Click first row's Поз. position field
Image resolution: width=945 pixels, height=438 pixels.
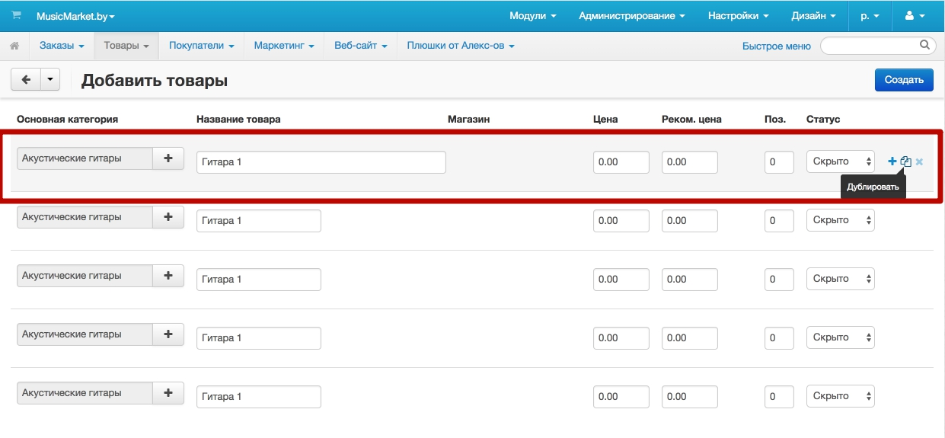point(779,162)
